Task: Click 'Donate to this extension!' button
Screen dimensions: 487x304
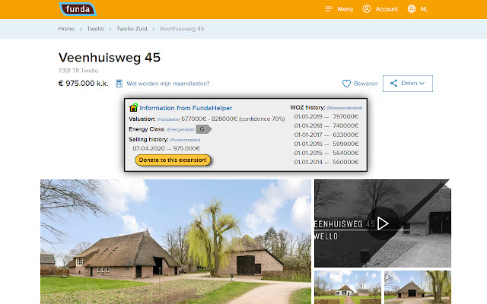Action: [173, 160]
